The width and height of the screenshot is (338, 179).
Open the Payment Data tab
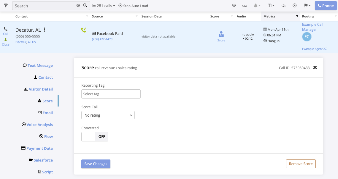click(37, 148)
